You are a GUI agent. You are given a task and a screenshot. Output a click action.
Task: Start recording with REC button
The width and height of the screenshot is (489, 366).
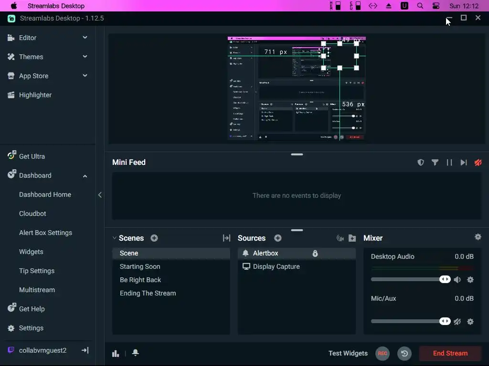tap(383, 353)
